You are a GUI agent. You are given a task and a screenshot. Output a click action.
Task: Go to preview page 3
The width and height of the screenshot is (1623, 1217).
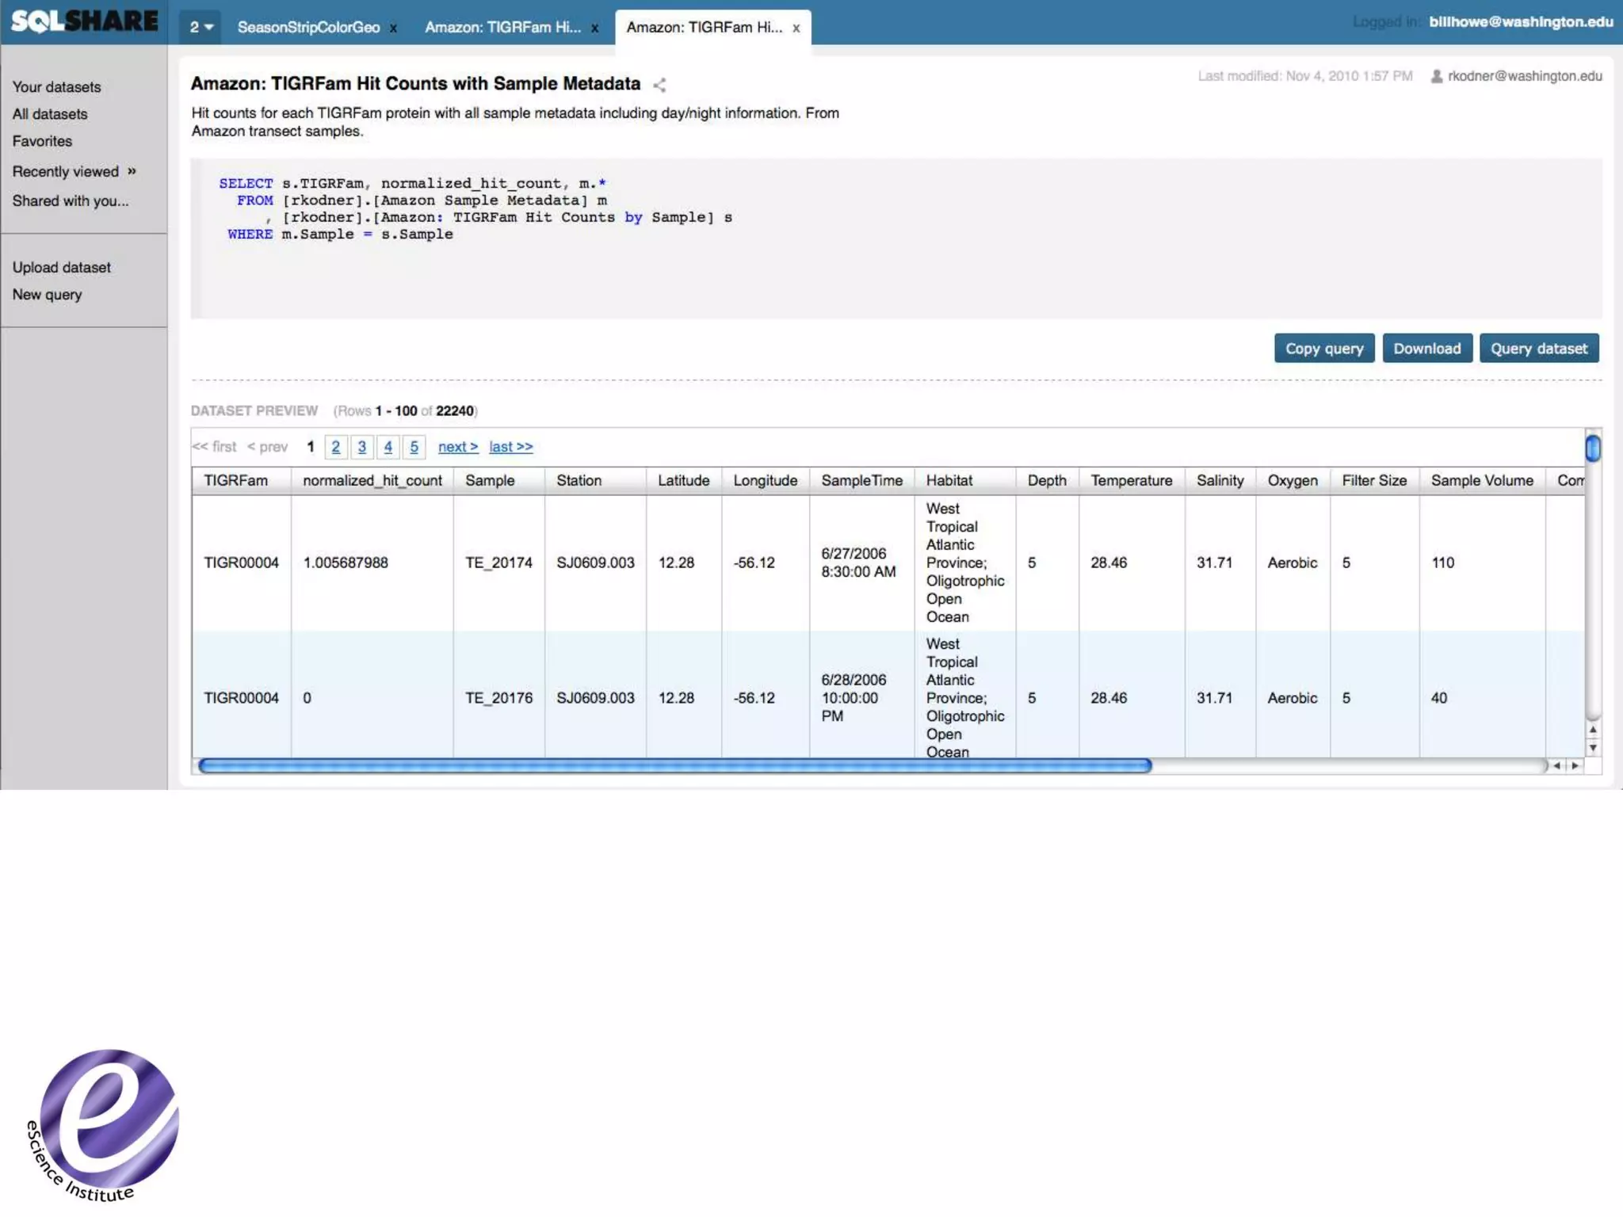click(x=361, y=447)
